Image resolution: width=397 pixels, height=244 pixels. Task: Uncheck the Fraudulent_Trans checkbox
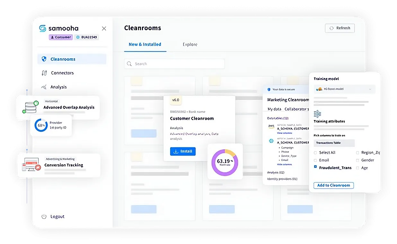point(315,167)
